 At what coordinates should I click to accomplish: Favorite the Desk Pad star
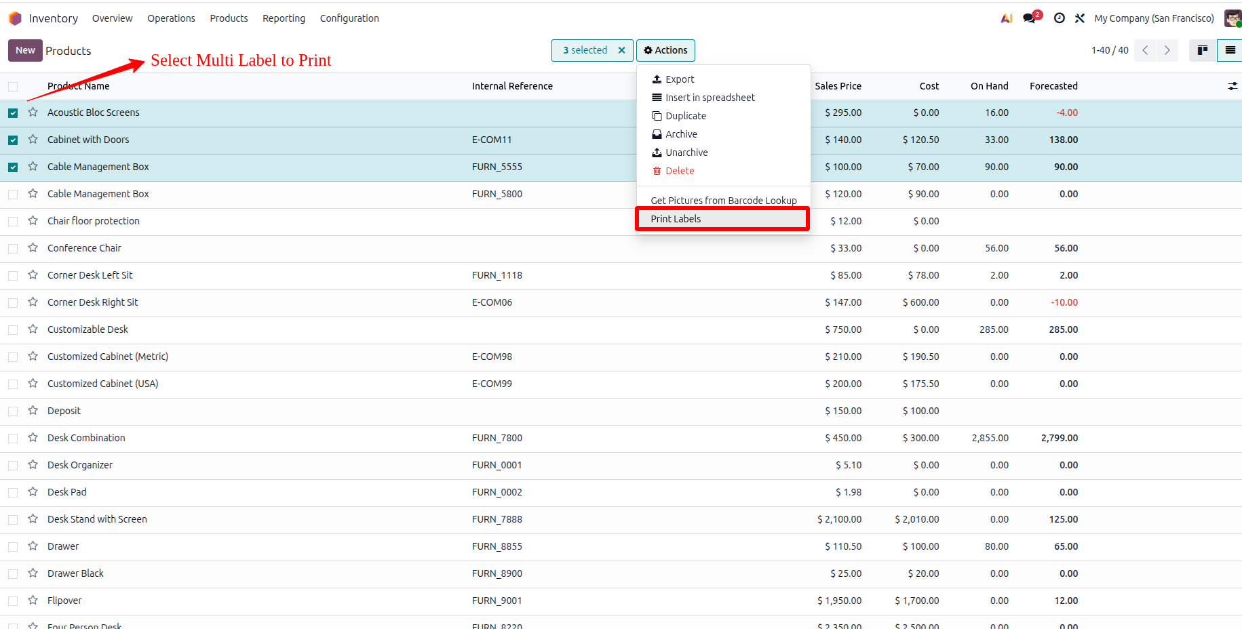(33, 491)
